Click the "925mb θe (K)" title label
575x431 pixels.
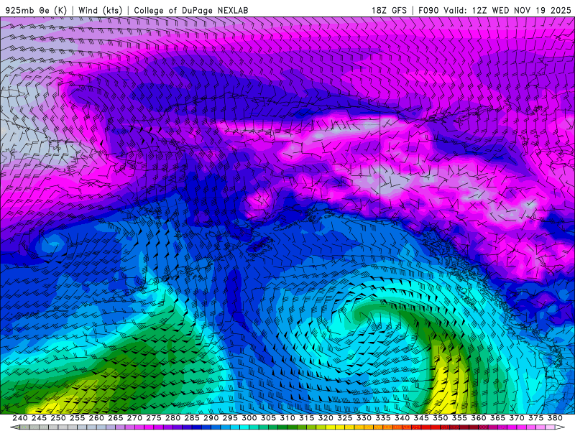pyautogui.click(x=36, y=10)
